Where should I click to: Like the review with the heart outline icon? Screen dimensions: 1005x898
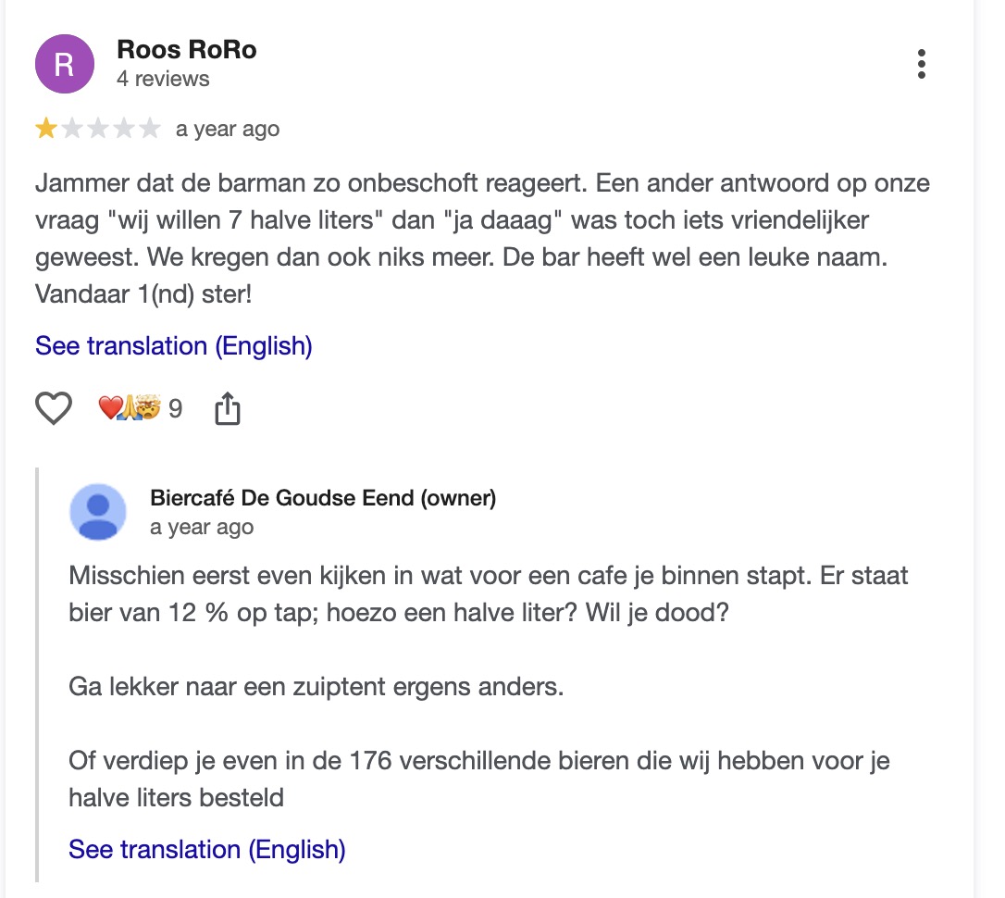[x=54, y=408]
